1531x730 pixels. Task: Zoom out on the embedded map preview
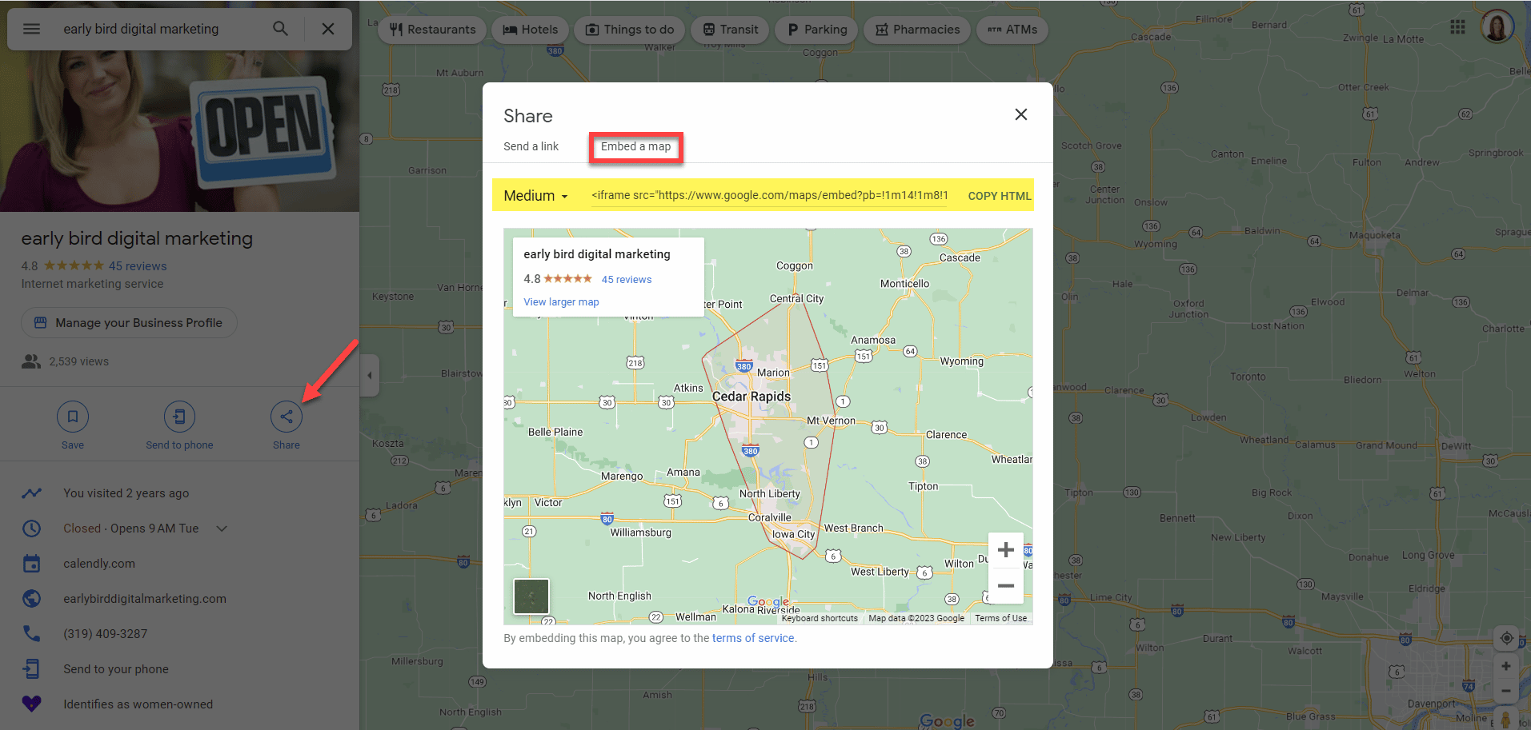click(1006, 586)
